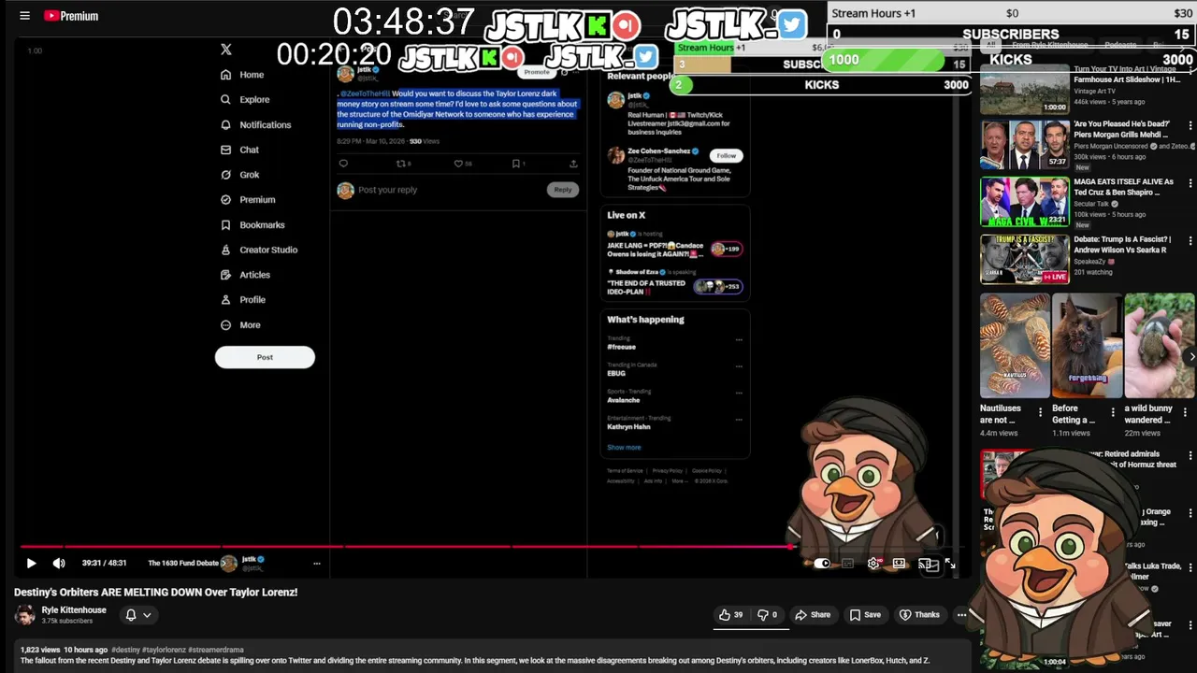Enter fullscreen on the video player
1197x673 pixels.
(x=950, y=564)
